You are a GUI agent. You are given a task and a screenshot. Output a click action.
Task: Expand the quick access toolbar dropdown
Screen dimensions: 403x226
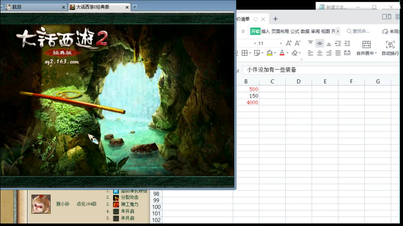coord(243,31)
